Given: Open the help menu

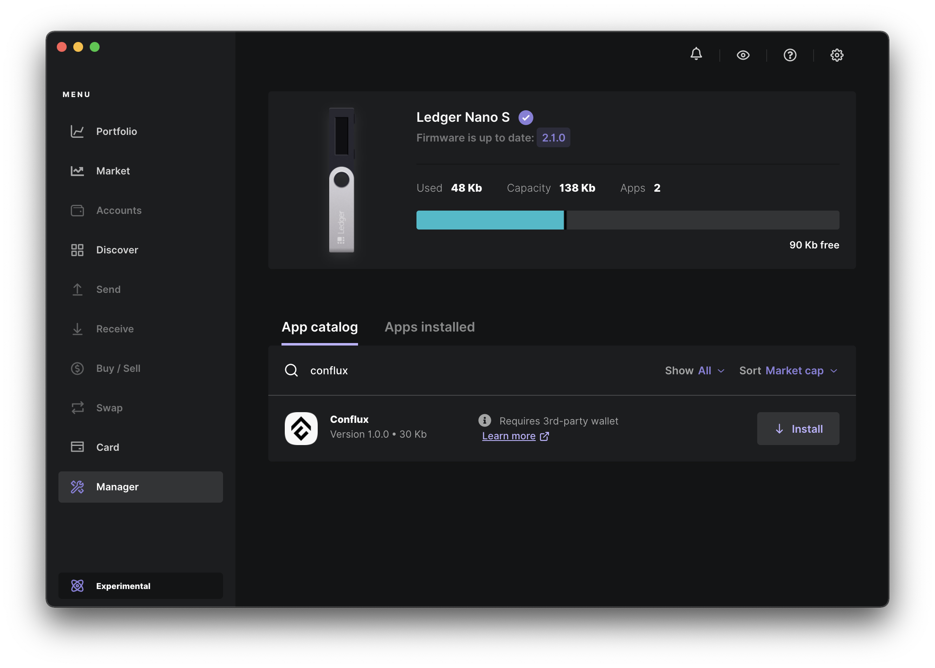Looking at the screenshot, I should pyautogui.click(x=790, y=55).
